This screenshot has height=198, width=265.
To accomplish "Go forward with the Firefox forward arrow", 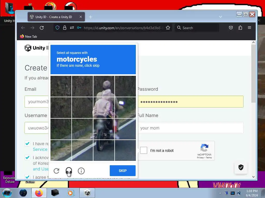I will pyautogui.click(x=32, y=28).
